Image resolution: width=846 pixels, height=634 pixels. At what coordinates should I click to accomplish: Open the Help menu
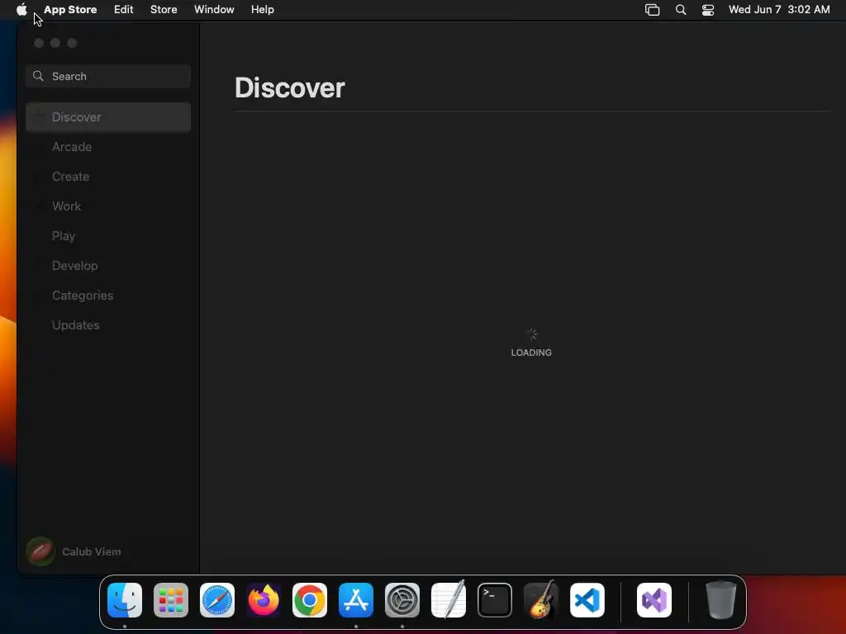(262, 10)
